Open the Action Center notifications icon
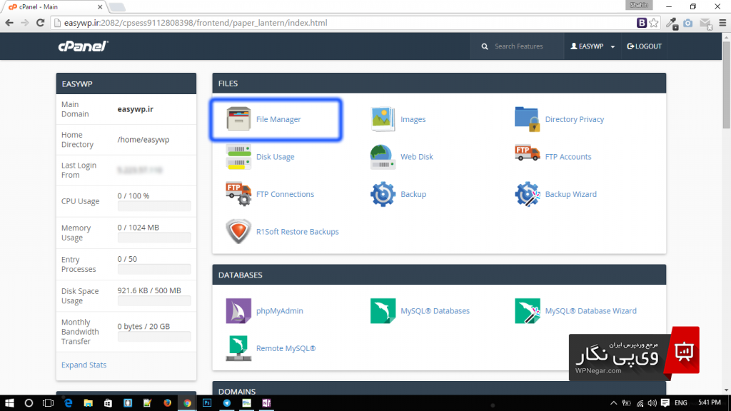Image resolution: width=731 pixels, height=411 pixels. (x=665, y=403)
